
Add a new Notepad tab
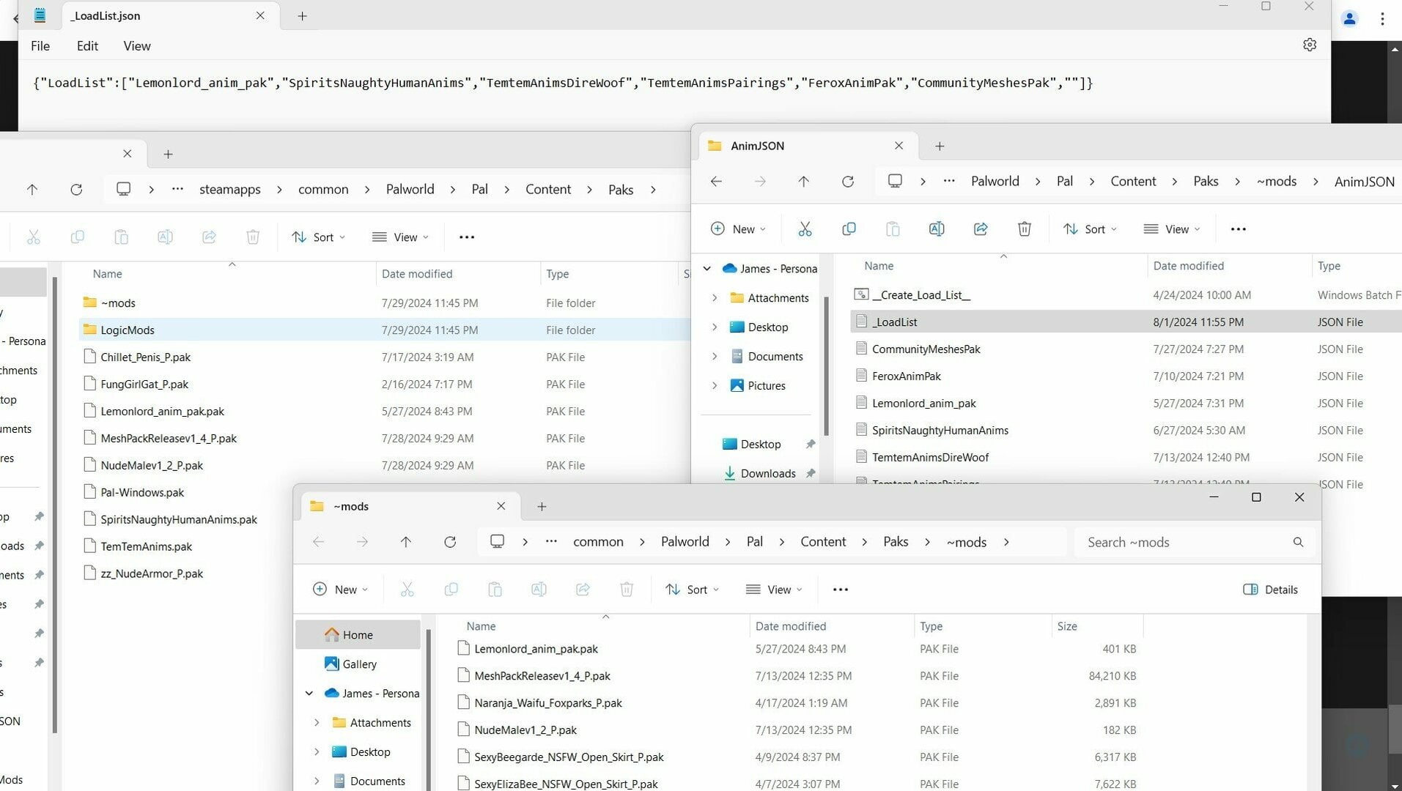pyautogui.click(x=302, y=16)
